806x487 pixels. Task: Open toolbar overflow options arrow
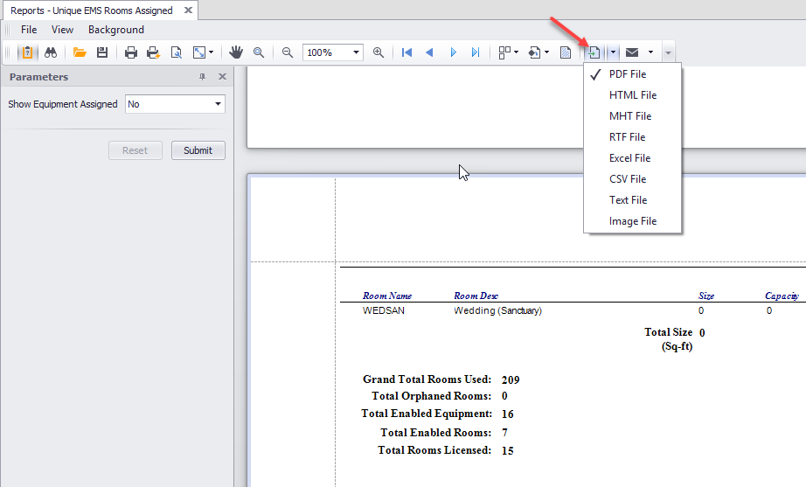coord(668,52)
